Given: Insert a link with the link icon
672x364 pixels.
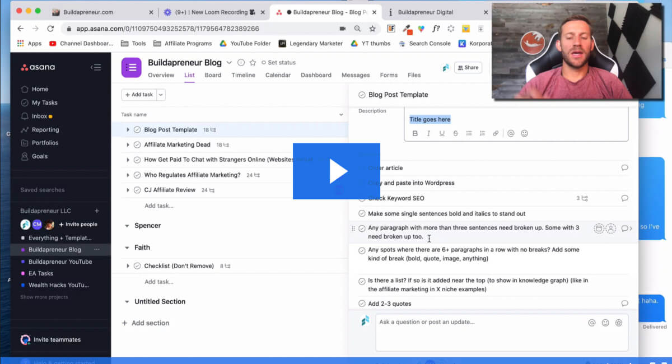Looking at the screenshot, I should click(x=496, y=133).
